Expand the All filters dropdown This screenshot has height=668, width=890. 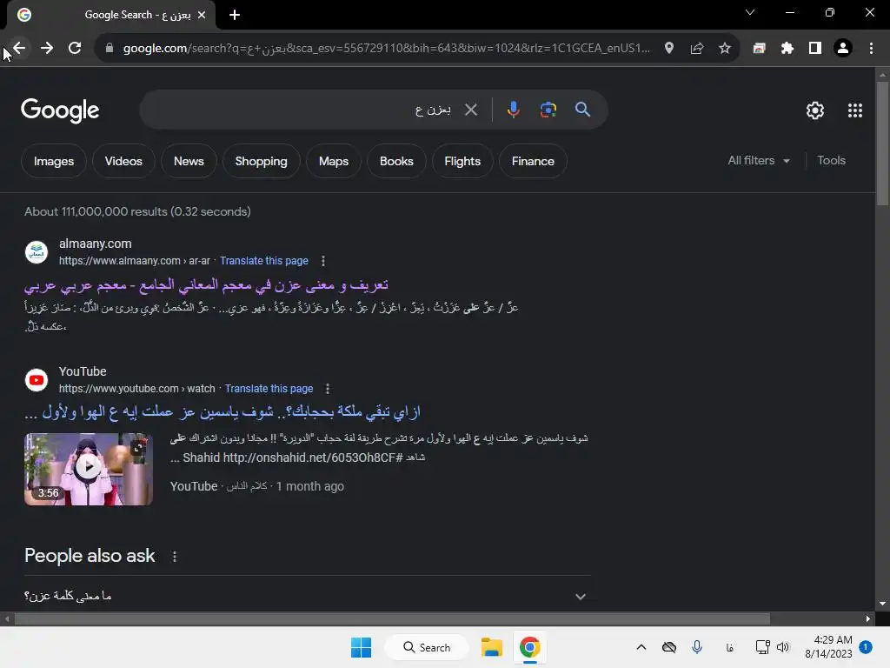click(x=759, y=161)
